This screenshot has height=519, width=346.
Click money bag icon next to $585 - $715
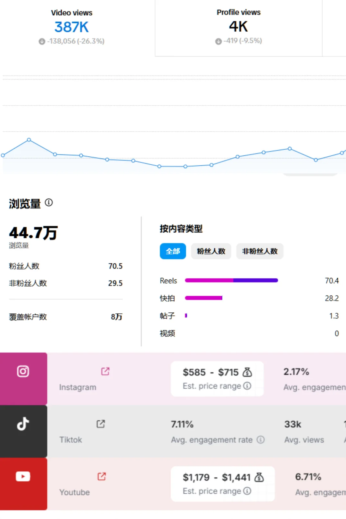pyautogui.click(x=247, y=372)
